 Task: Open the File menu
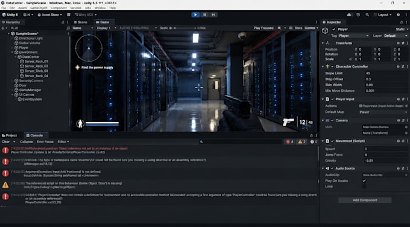(4, 8)
